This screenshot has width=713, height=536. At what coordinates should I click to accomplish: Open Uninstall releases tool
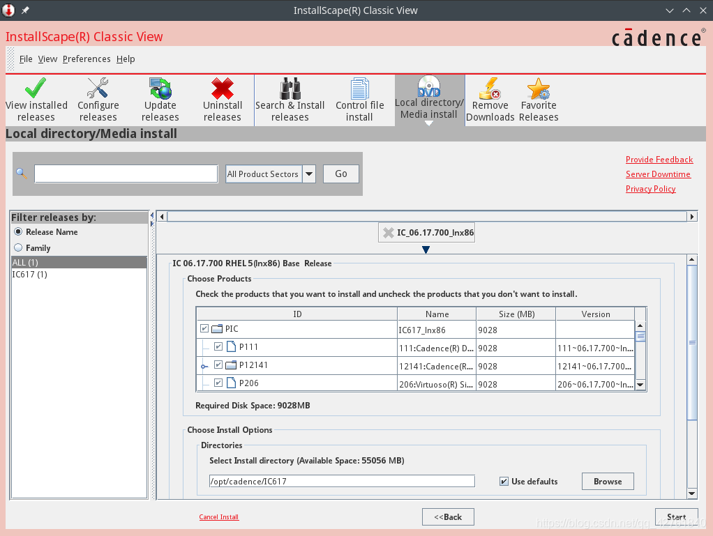click(223, 100)
